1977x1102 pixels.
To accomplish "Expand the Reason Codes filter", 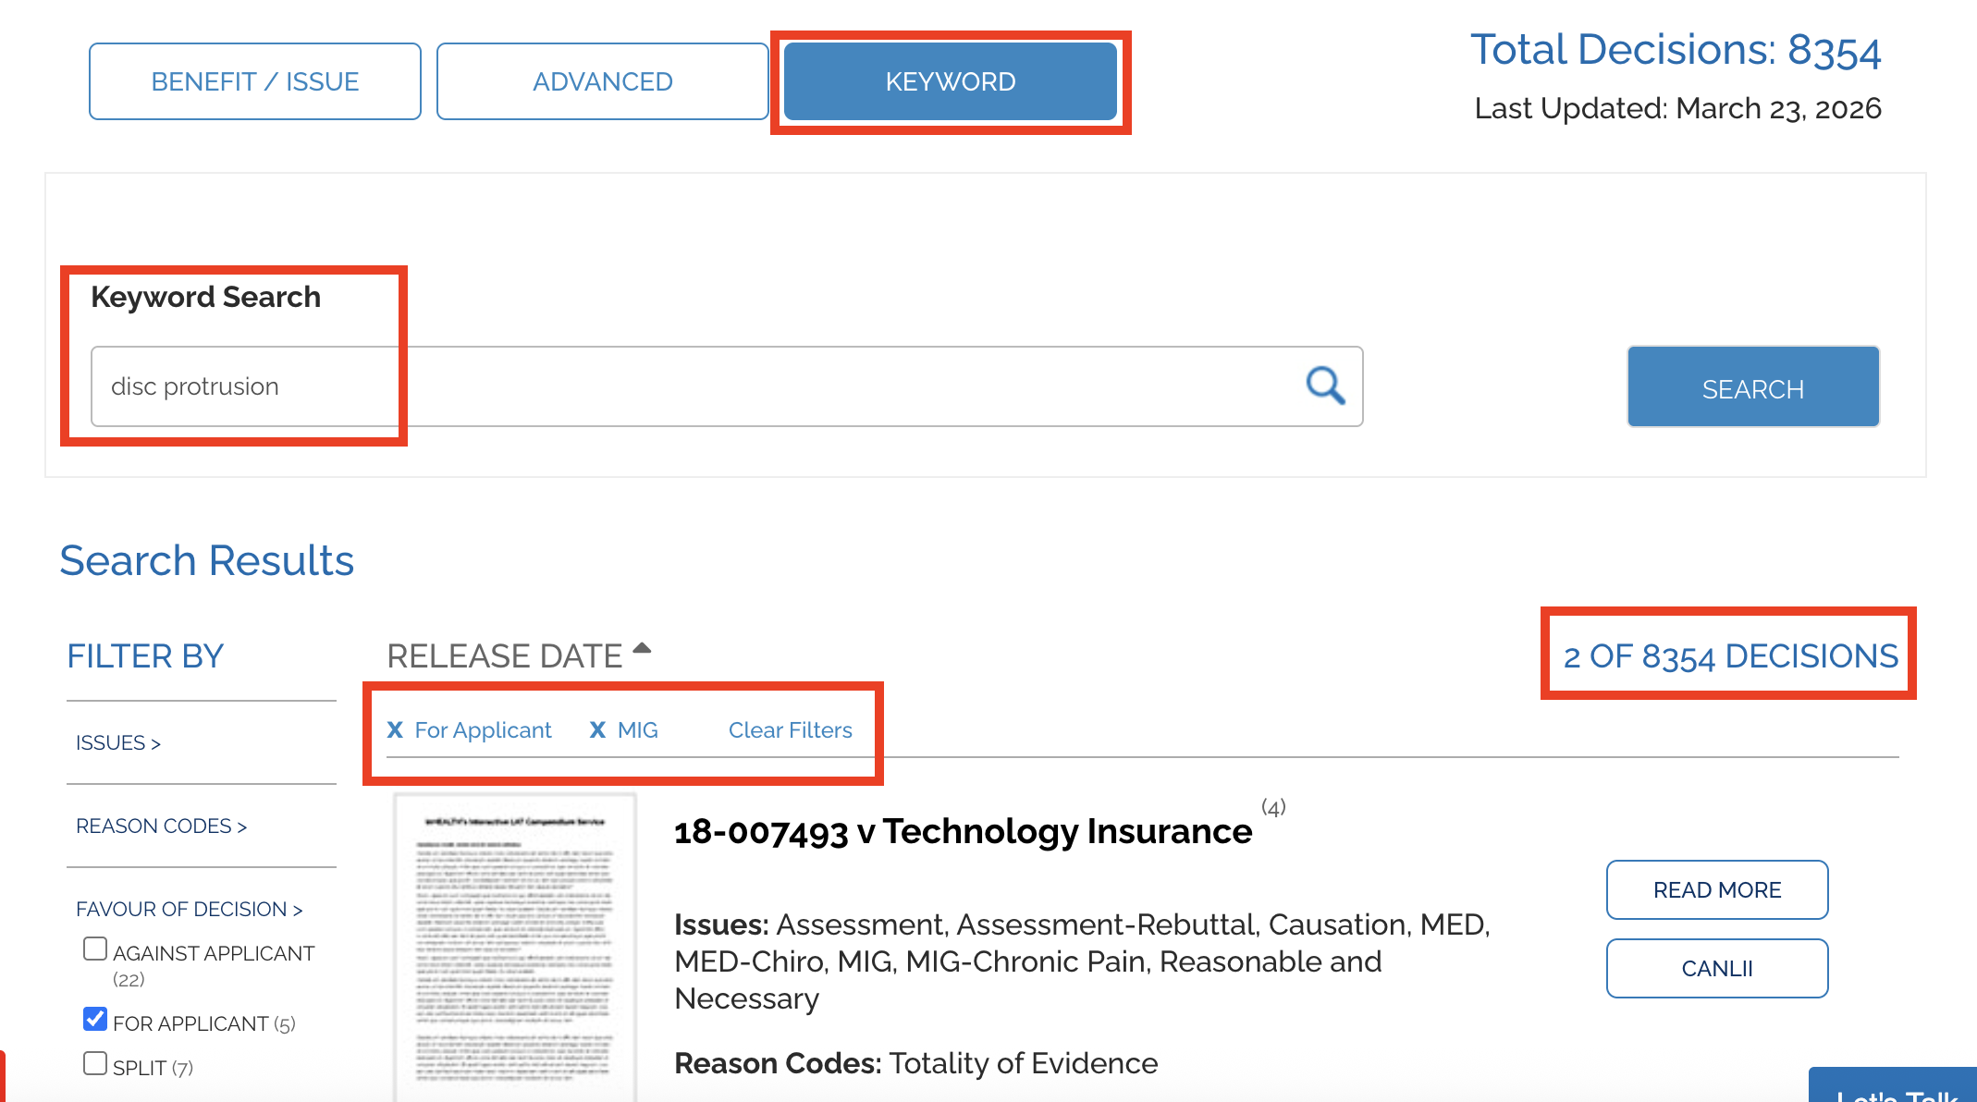I will (x=161, y=826).
